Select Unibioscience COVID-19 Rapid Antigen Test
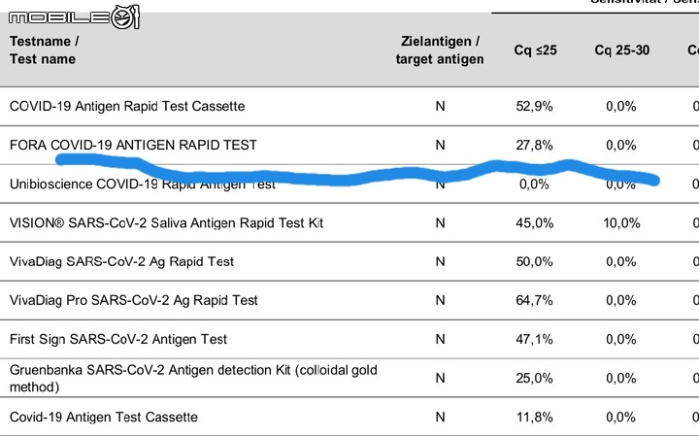This screenshot has width=699, height=436. coord(143,184)
